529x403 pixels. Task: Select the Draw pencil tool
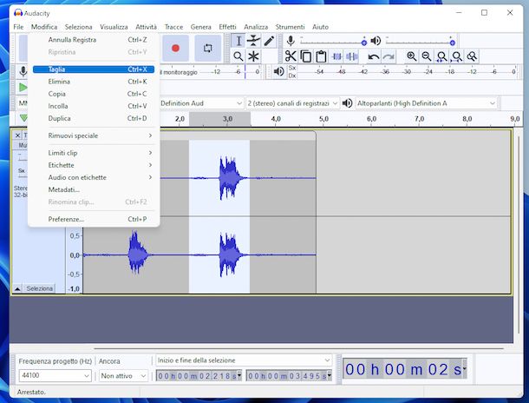pyautogui.click(x=269, y=41)
